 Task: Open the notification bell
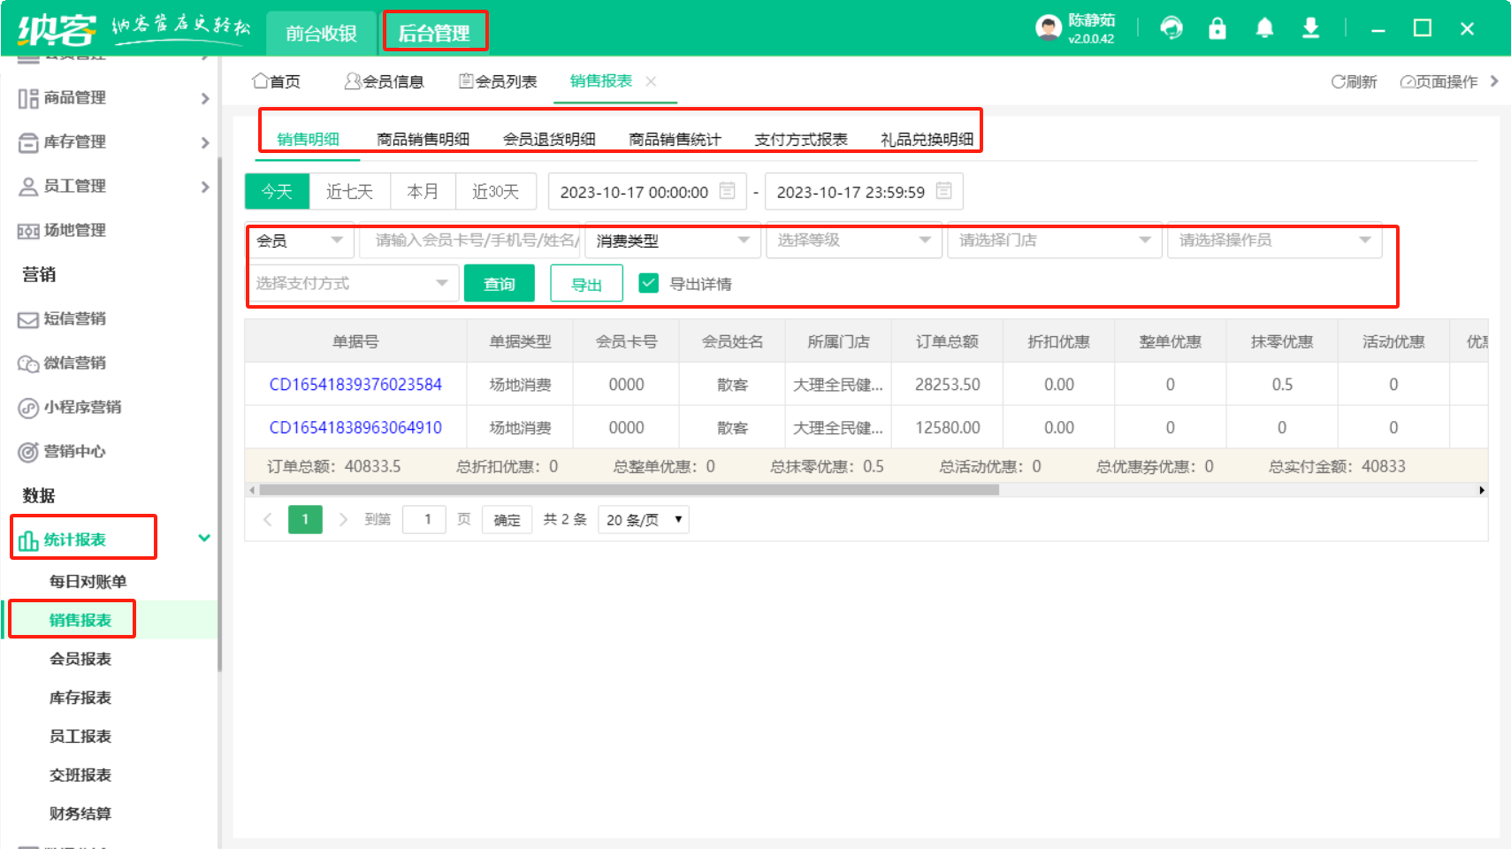point(1264,28)
